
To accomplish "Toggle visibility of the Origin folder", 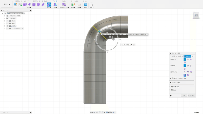I will (x=7, y=21).
